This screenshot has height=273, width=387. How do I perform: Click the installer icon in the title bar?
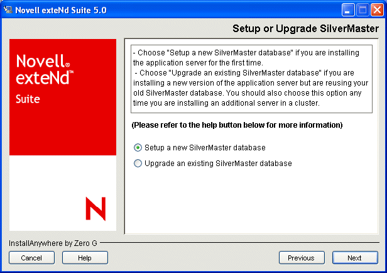coord(9,9)
